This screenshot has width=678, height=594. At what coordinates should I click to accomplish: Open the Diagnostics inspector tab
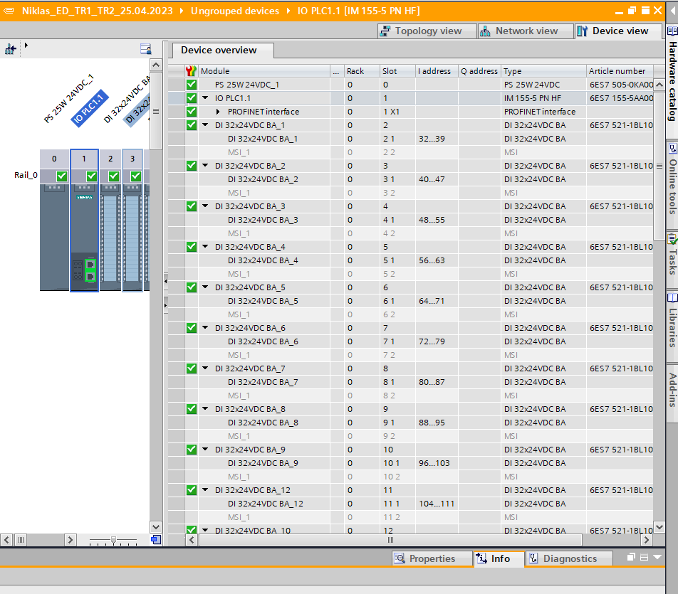(x=569, y=559)
